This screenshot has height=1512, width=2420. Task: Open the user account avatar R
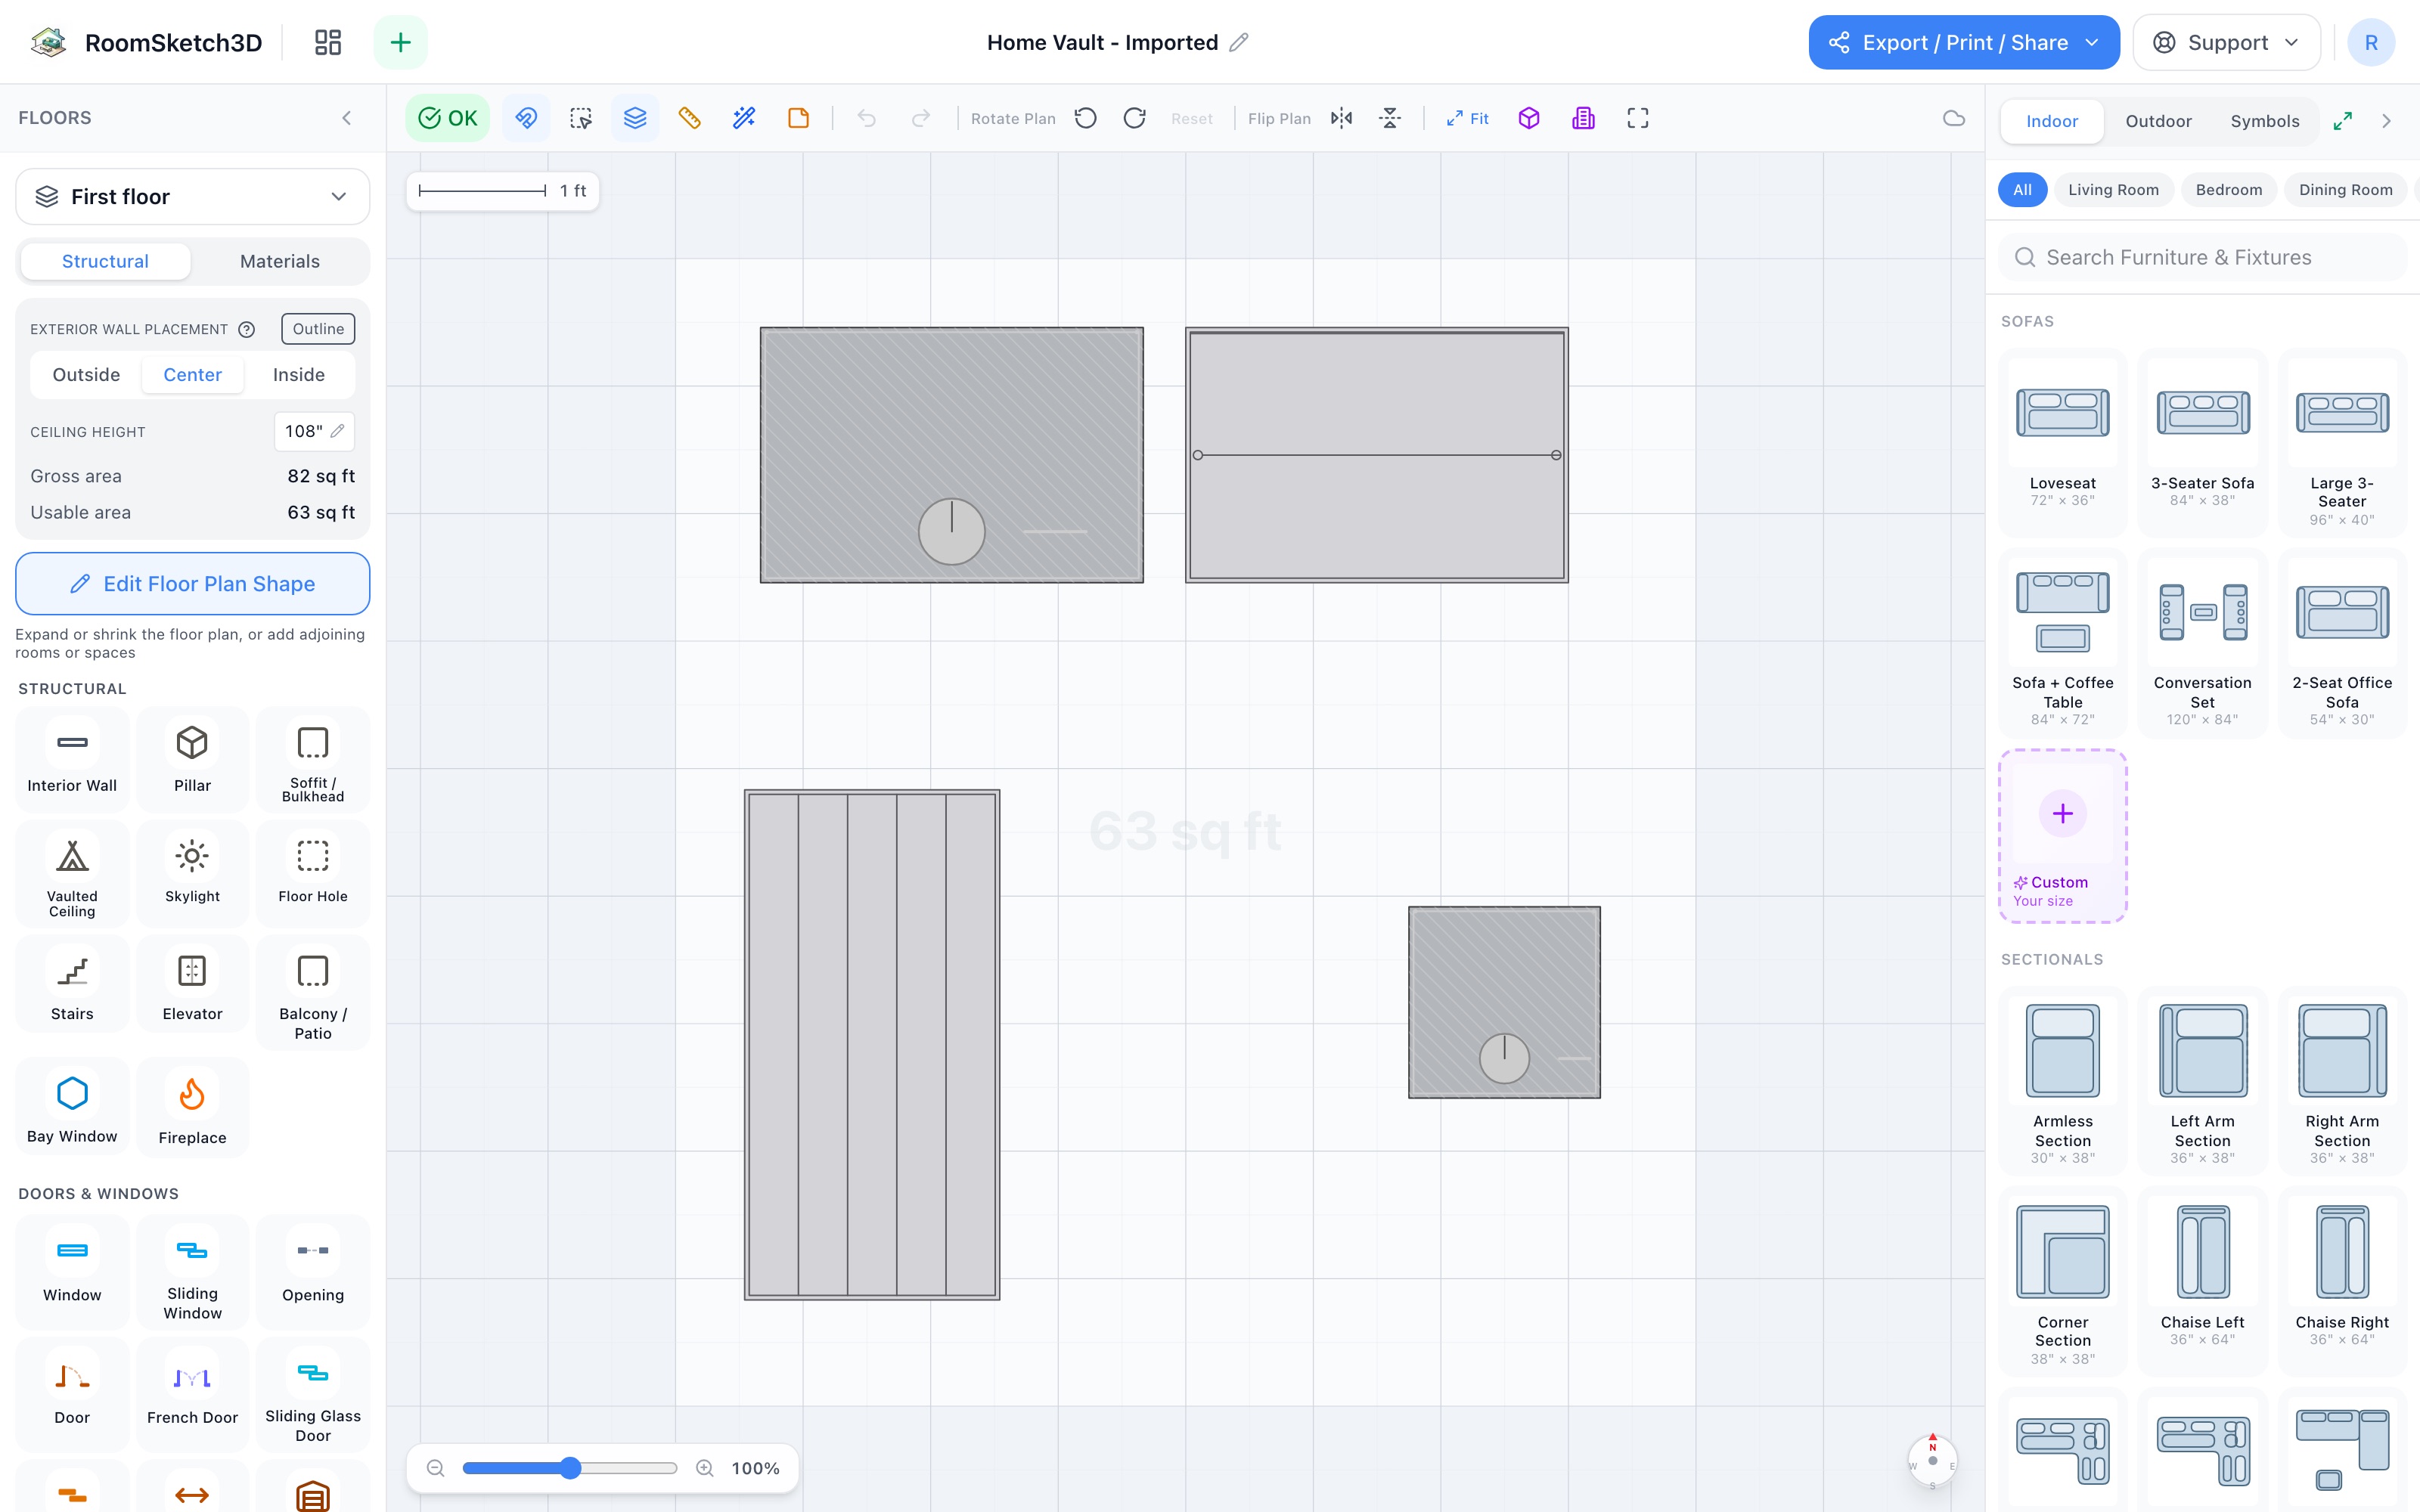2370,42
